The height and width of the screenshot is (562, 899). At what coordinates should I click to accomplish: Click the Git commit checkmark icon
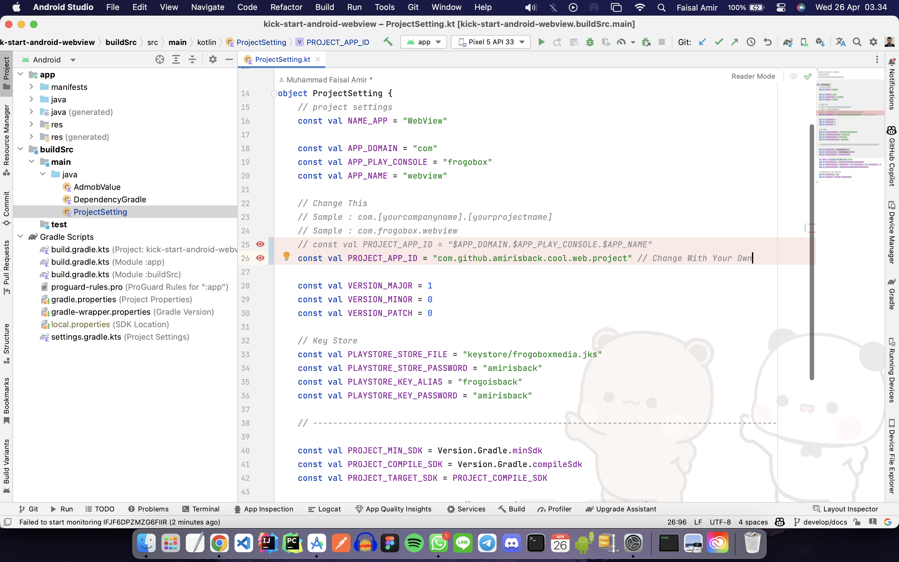pos(719,42)
